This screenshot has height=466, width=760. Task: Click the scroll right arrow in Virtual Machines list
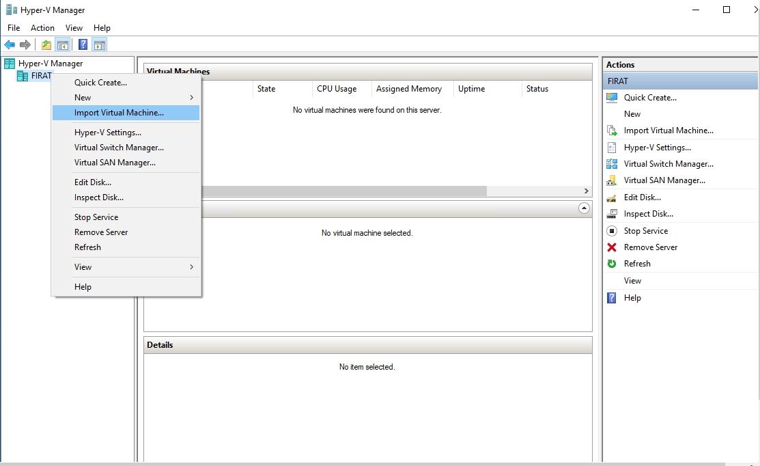(586, 191)
